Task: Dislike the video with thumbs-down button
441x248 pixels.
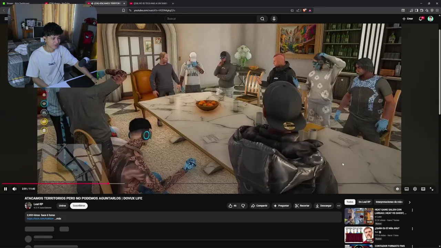Action: (x=243, y=206)
